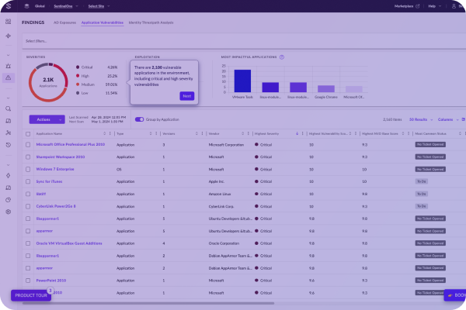
Task: Click the SentinelOne logo icon
Action: (8, 5)
